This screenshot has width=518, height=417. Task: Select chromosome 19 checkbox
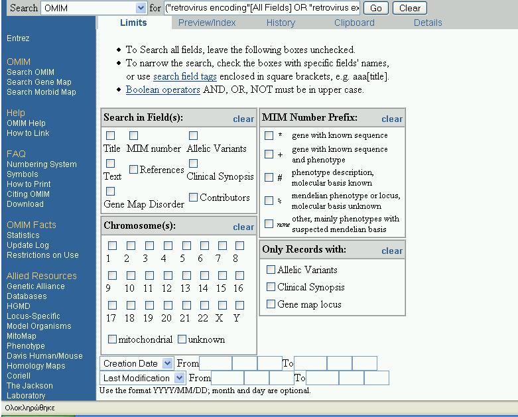(150, 305)
